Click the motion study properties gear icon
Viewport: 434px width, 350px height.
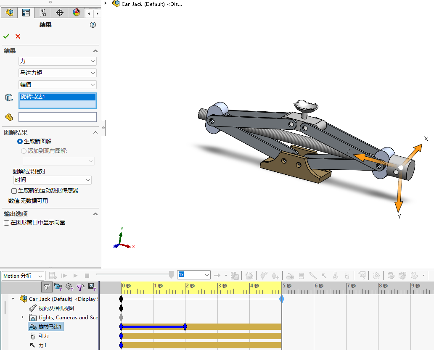click(x=376, y=276)
